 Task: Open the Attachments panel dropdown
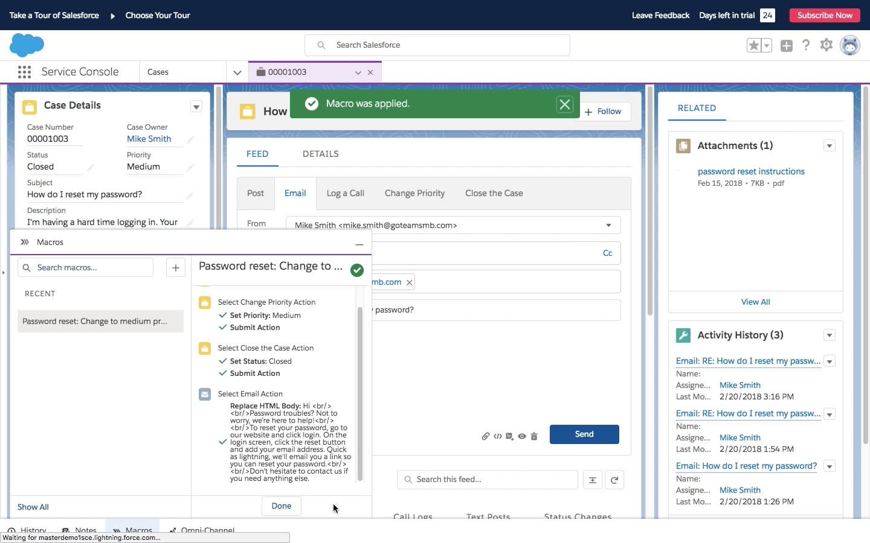coord(830,146)
